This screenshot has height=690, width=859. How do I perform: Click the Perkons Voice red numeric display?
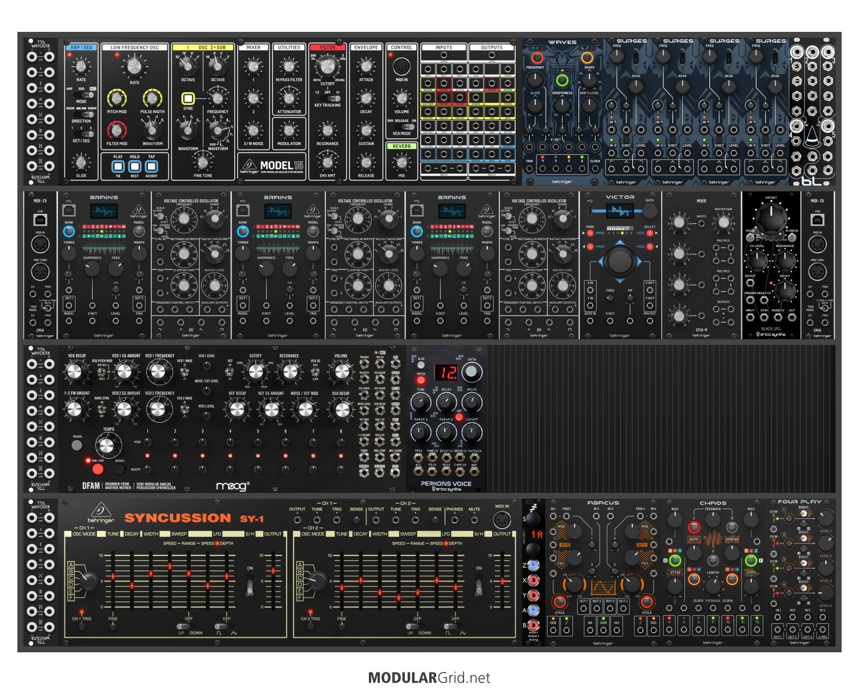[x=447, y=373]
